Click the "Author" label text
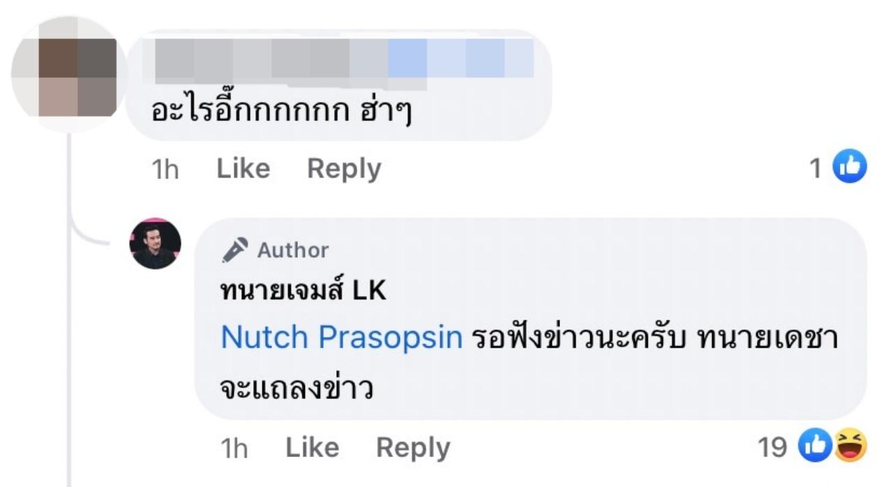Viewport: 893px width, 487px height. pos(293,250)
